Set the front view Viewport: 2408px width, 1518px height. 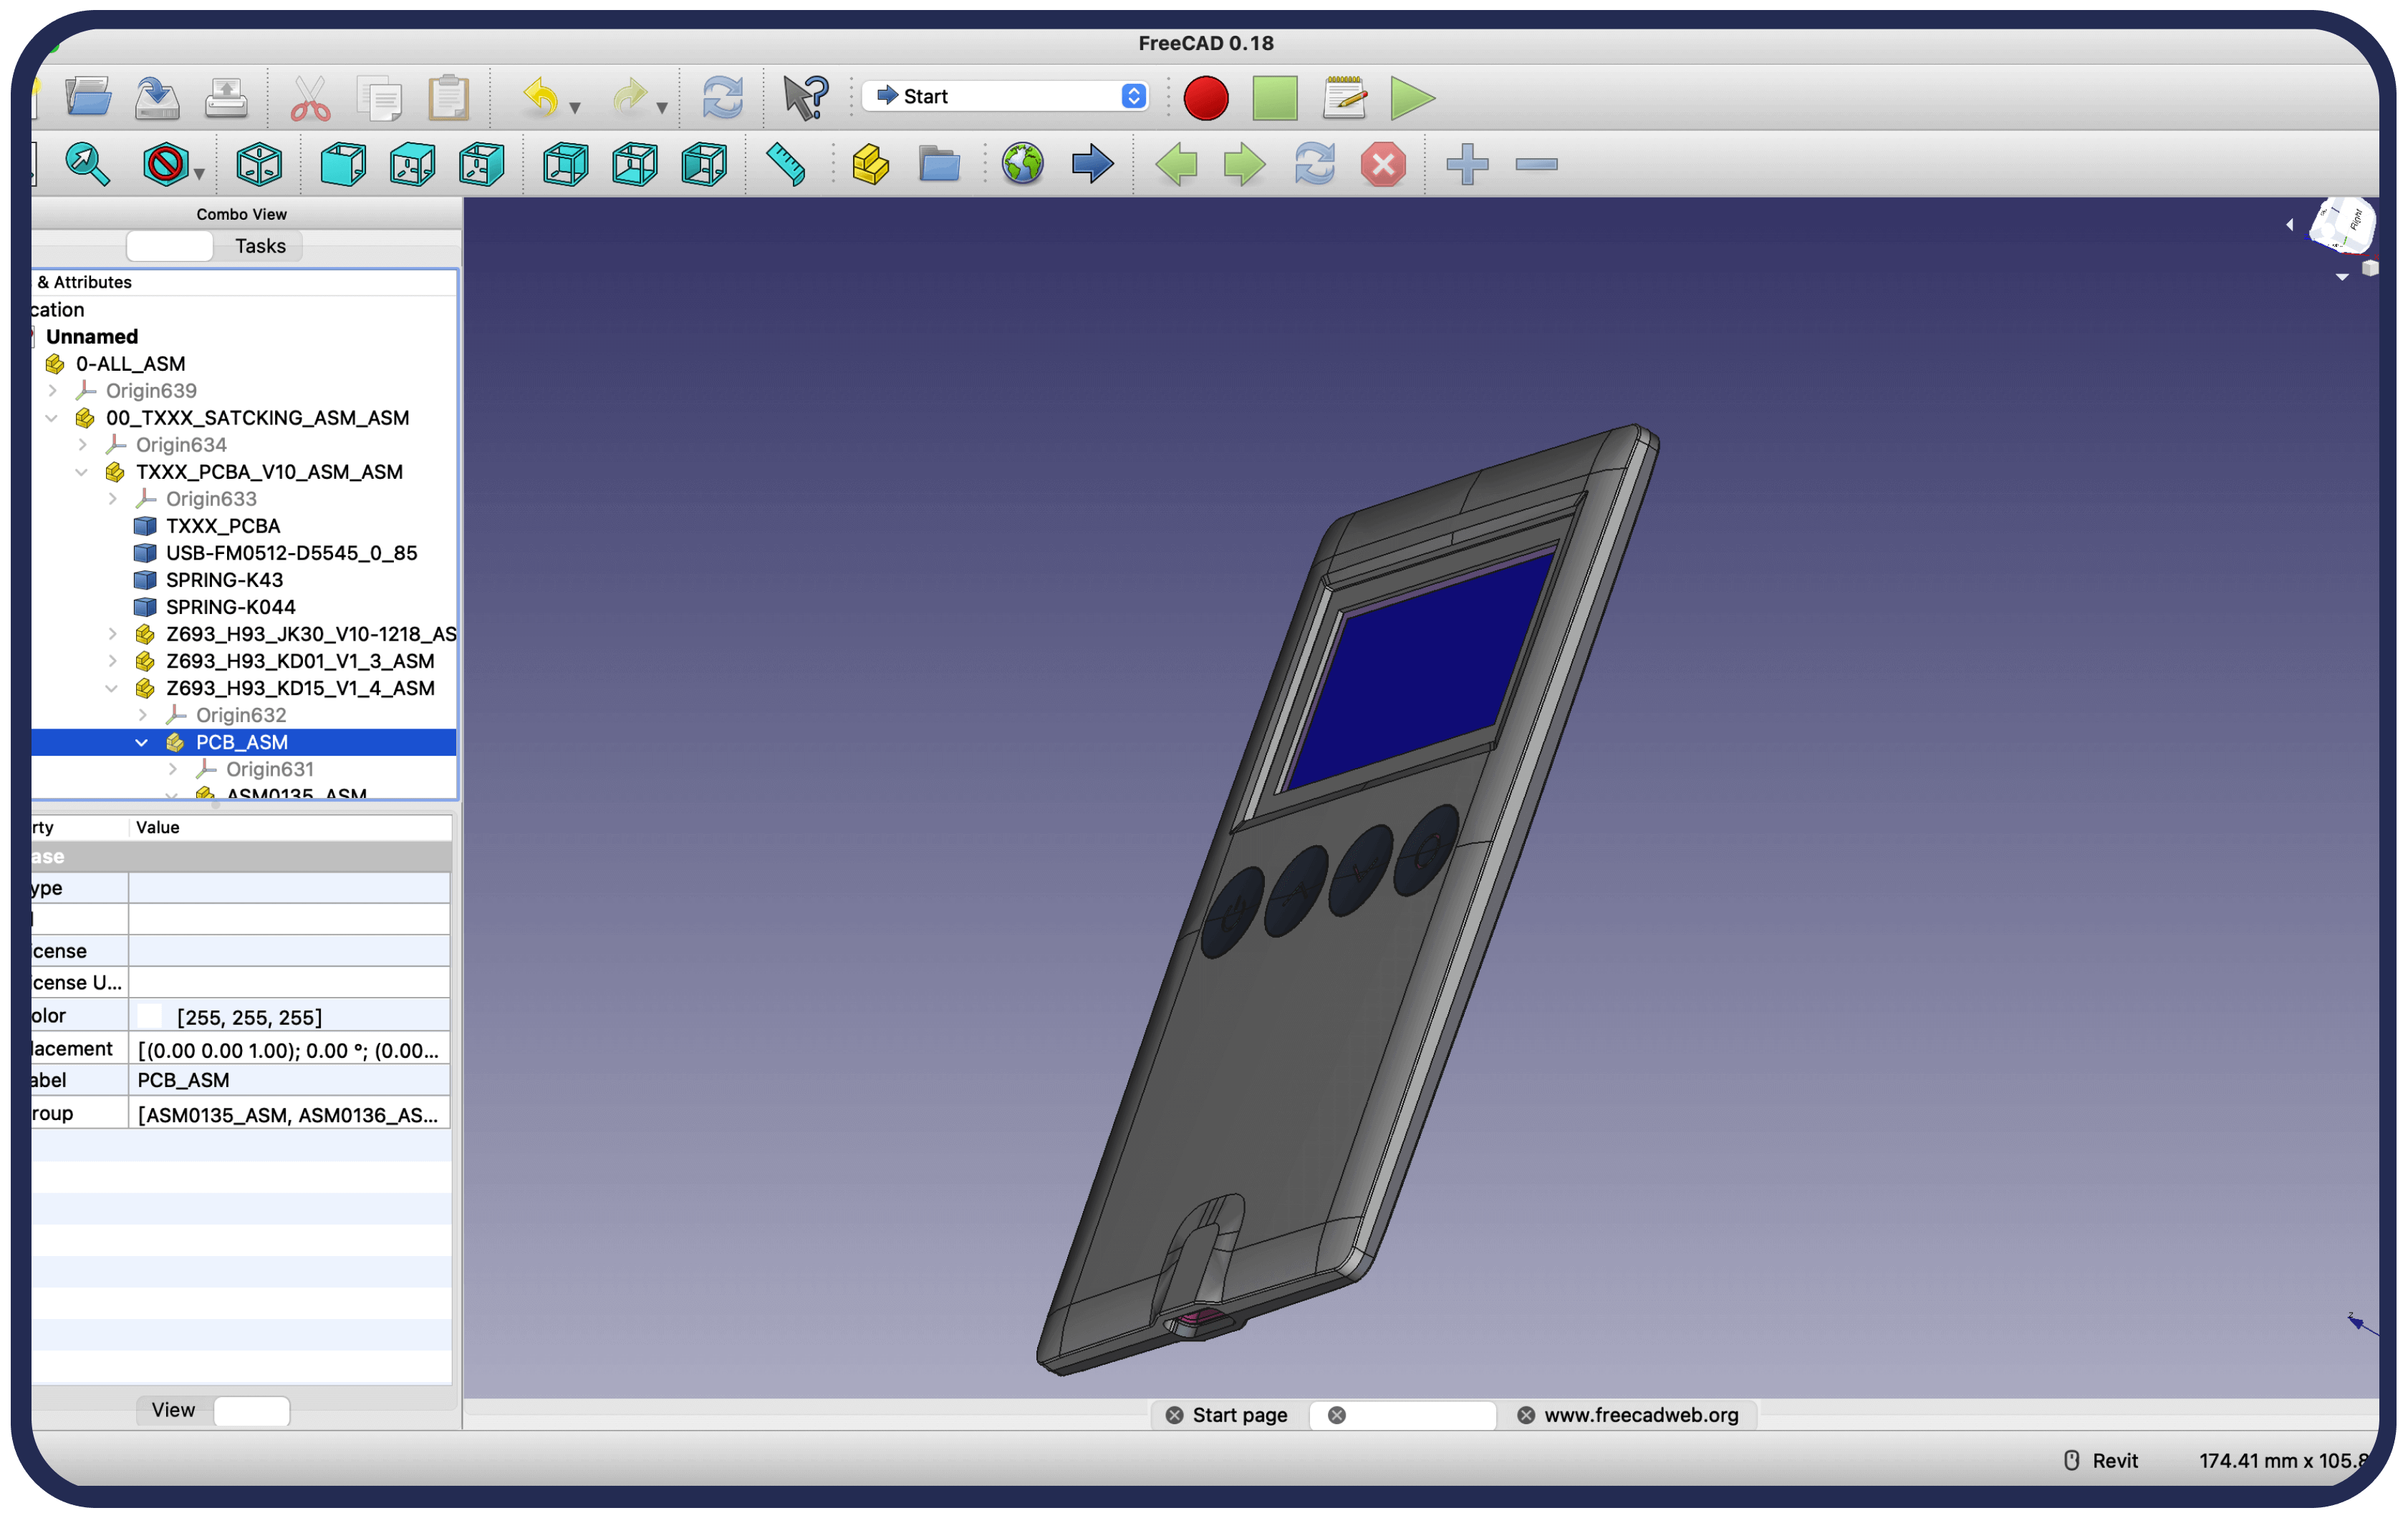pyautogui.click(x=343, y=164)
